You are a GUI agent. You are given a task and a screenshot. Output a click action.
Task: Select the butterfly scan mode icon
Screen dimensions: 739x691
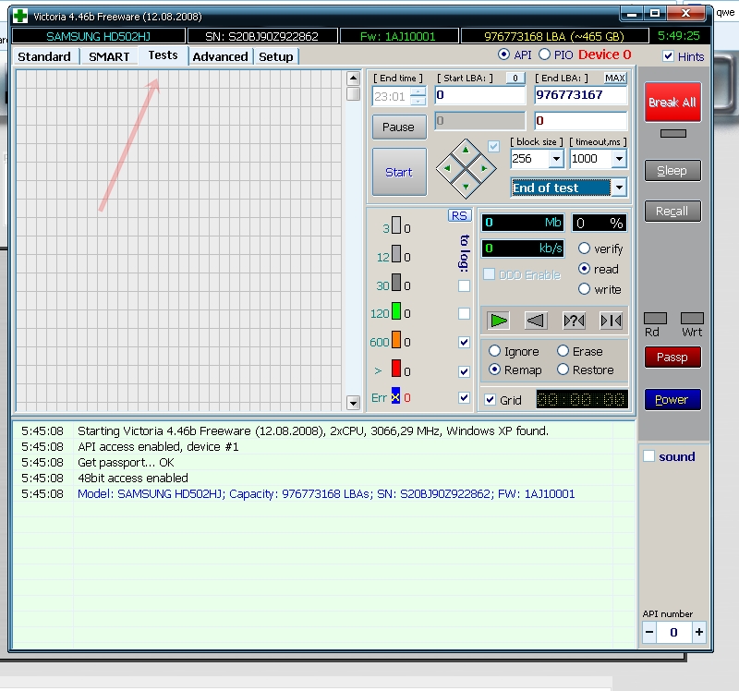point(611,321)
